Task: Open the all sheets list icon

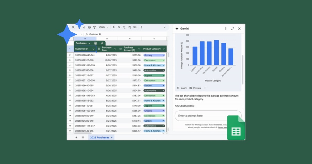Action: (x=83, y=138)
